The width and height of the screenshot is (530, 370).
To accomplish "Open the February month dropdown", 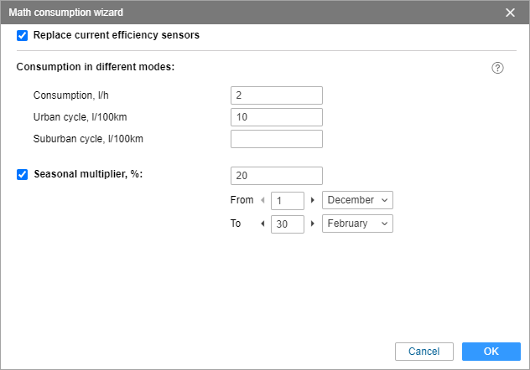I will coord(357,224).
